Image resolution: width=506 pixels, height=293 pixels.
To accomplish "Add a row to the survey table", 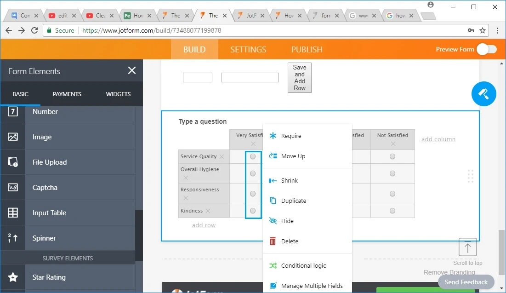I will 204,225.
